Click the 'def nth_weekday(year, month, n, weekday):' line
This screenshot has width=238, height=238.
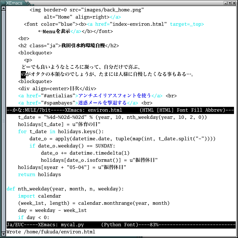tap(65, 189)
